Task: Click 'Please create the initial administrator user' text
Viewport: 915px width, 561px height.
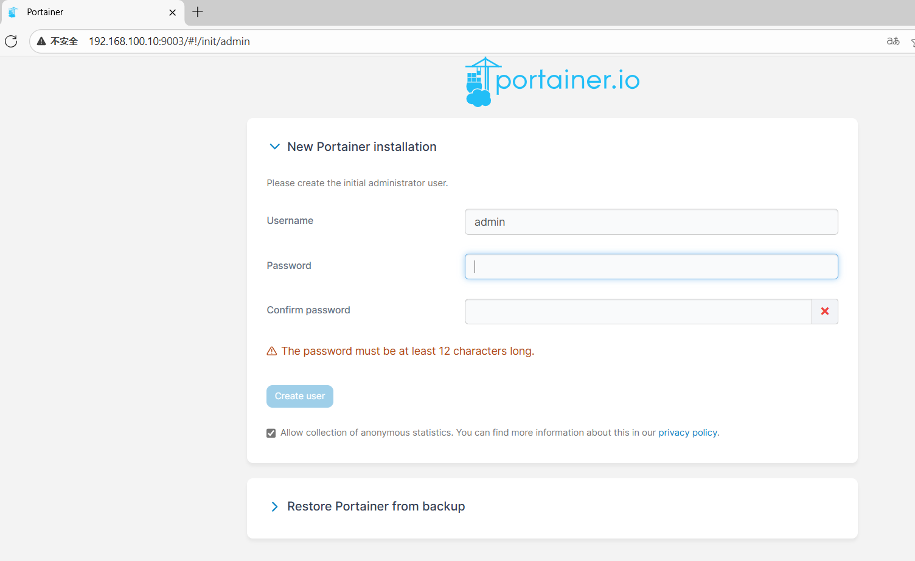Action: point(357,183)
